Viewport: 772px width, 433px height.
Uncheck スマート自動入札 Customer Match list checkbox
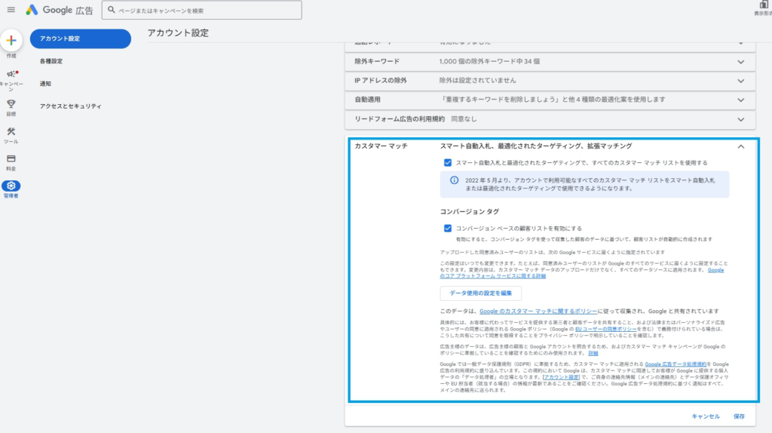448,162
